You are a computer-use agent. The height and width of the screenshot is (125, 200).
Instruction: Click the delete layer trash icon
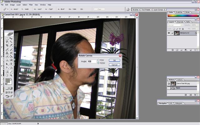pyautogui.click(x=195, y=50)
